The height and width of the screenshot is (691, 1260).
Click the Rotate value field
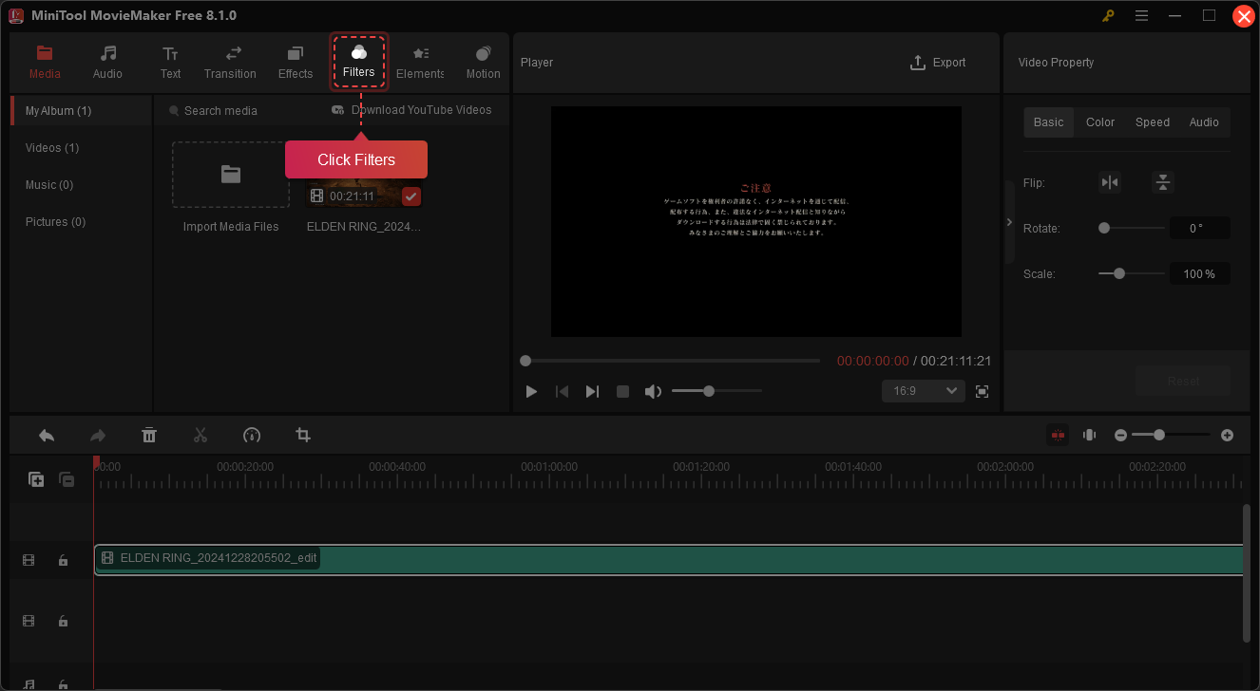pos(1199,228)
